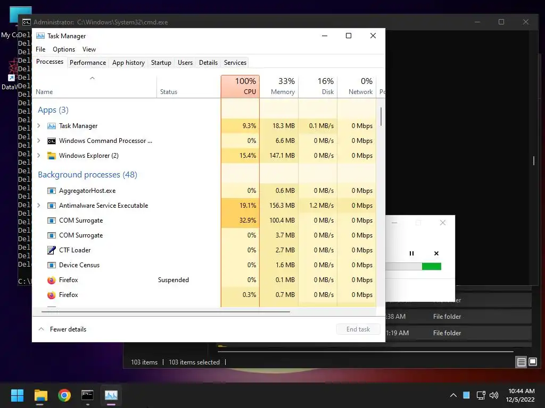Click the End task button
The image size is (545, 408).
click(x=358, y=329)
